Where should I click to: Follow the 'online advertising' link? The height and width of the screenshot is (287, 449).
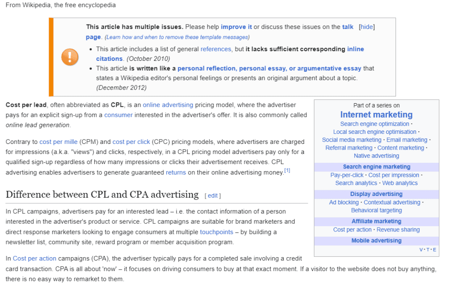pos(168,105)
